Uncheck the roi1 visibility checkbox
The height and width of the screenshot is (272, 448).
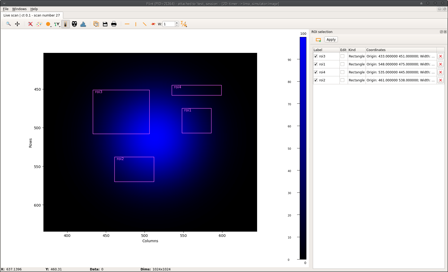click(x=316, y=64)
